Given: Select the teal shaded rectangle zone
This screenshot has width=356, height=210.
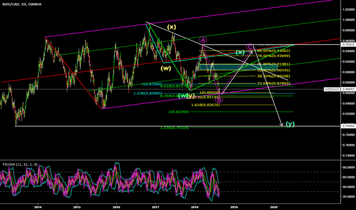Looking at the screenshot, I should (238, 68).
